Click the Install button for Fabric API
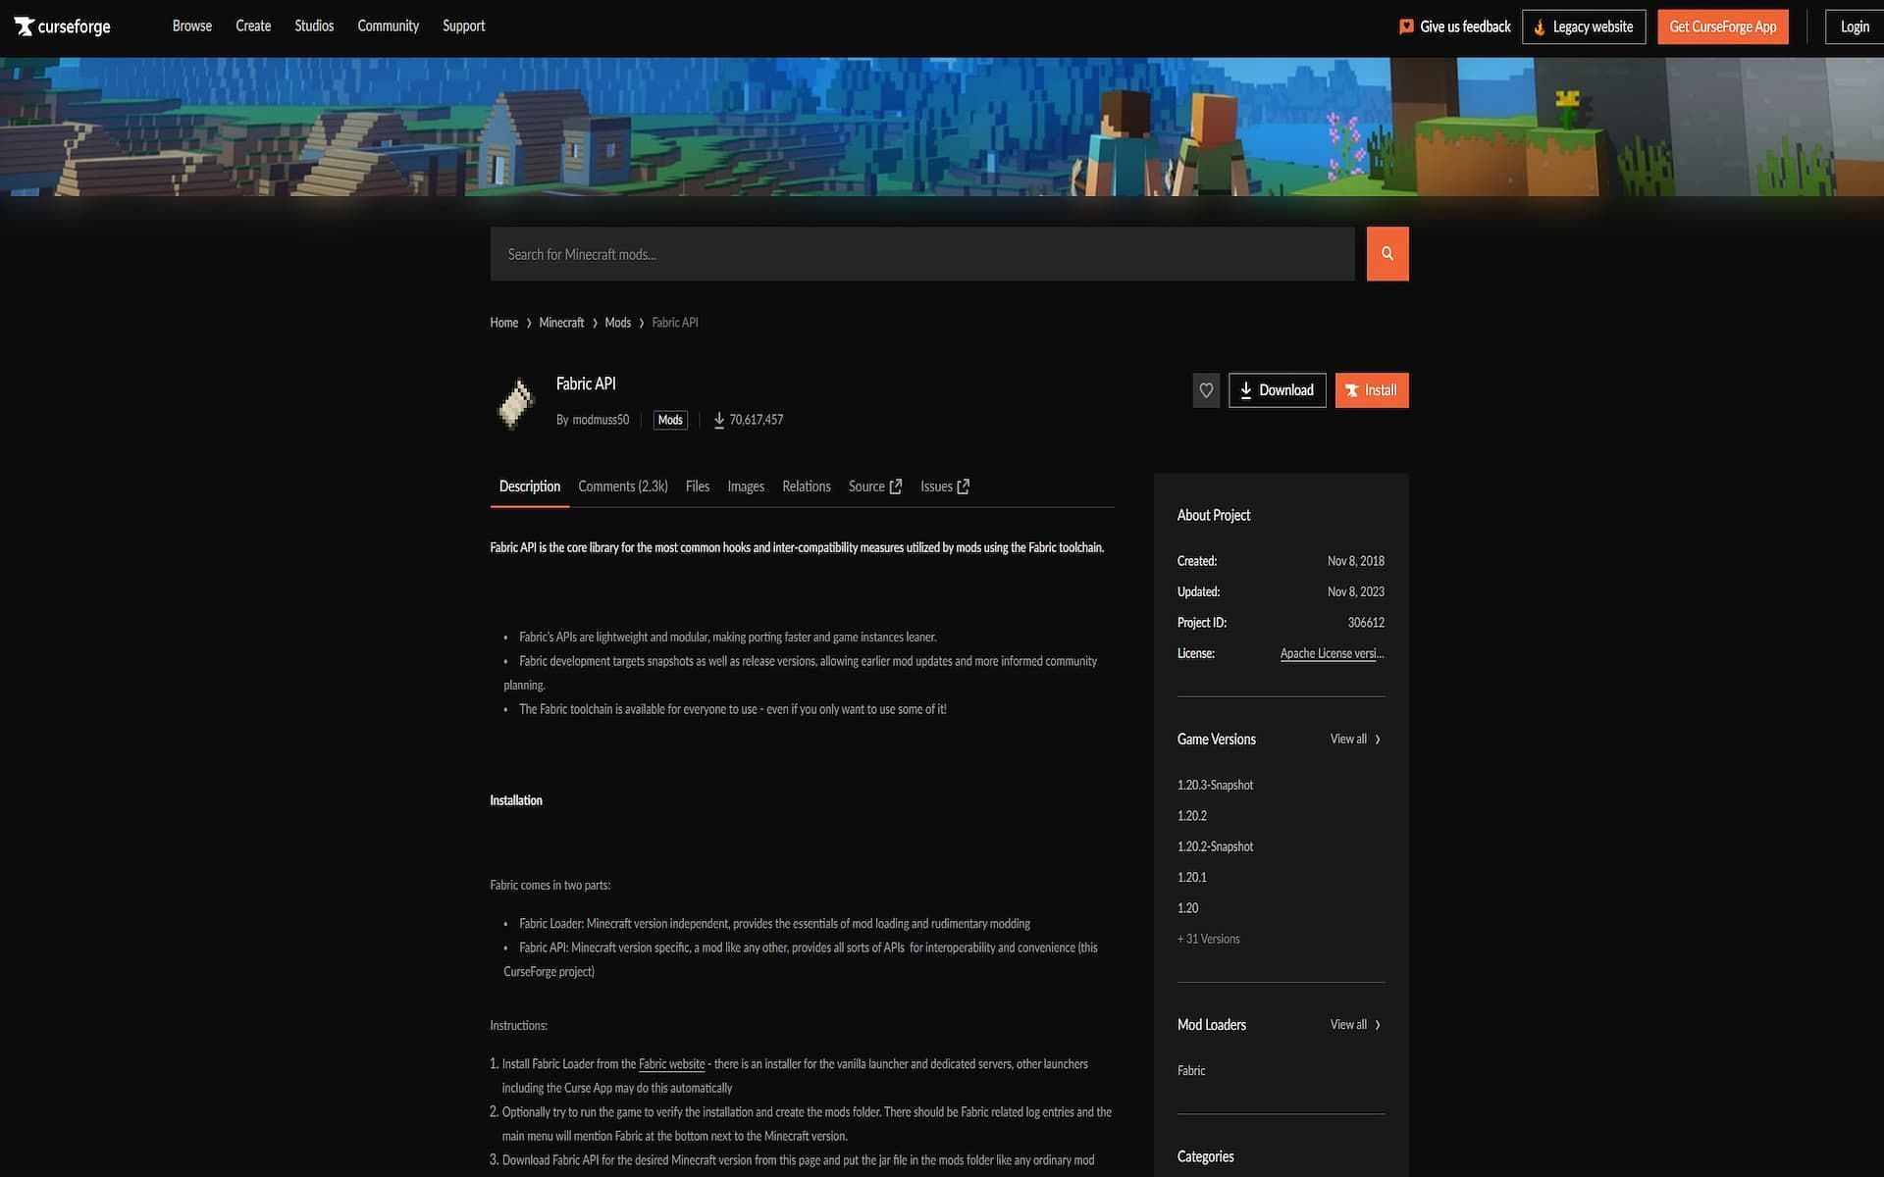 pos(1371,389)
